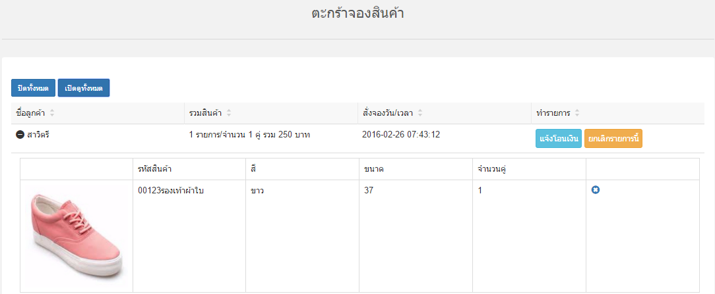Select product code 00123รองเท้าผ้าใบ cell

click(x=170, y=191)
